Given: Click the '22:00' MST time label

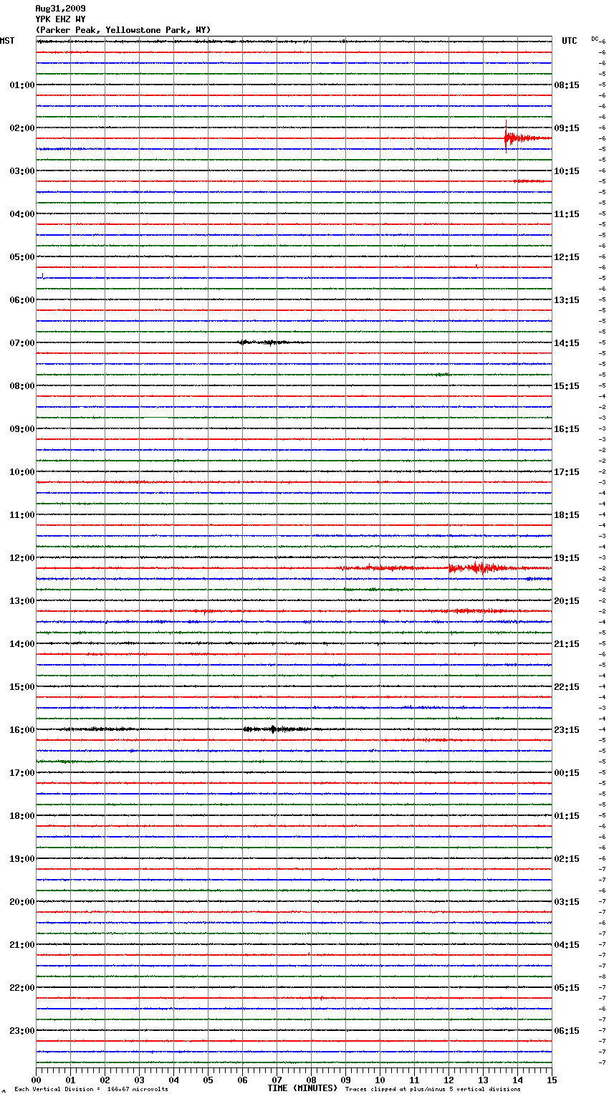Looking at the screenshot, I should (x=22, y=988).
